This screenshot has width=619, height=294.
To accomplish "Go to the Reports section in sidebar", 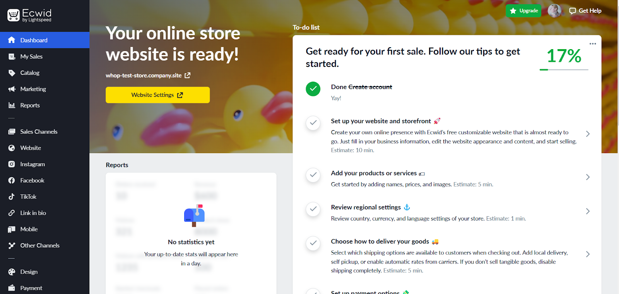I will (30, 105).
